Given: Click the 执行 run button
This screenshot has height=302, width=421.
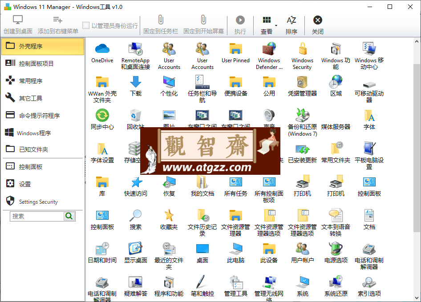Looking at the screenshot, I should tap(240, 25).
